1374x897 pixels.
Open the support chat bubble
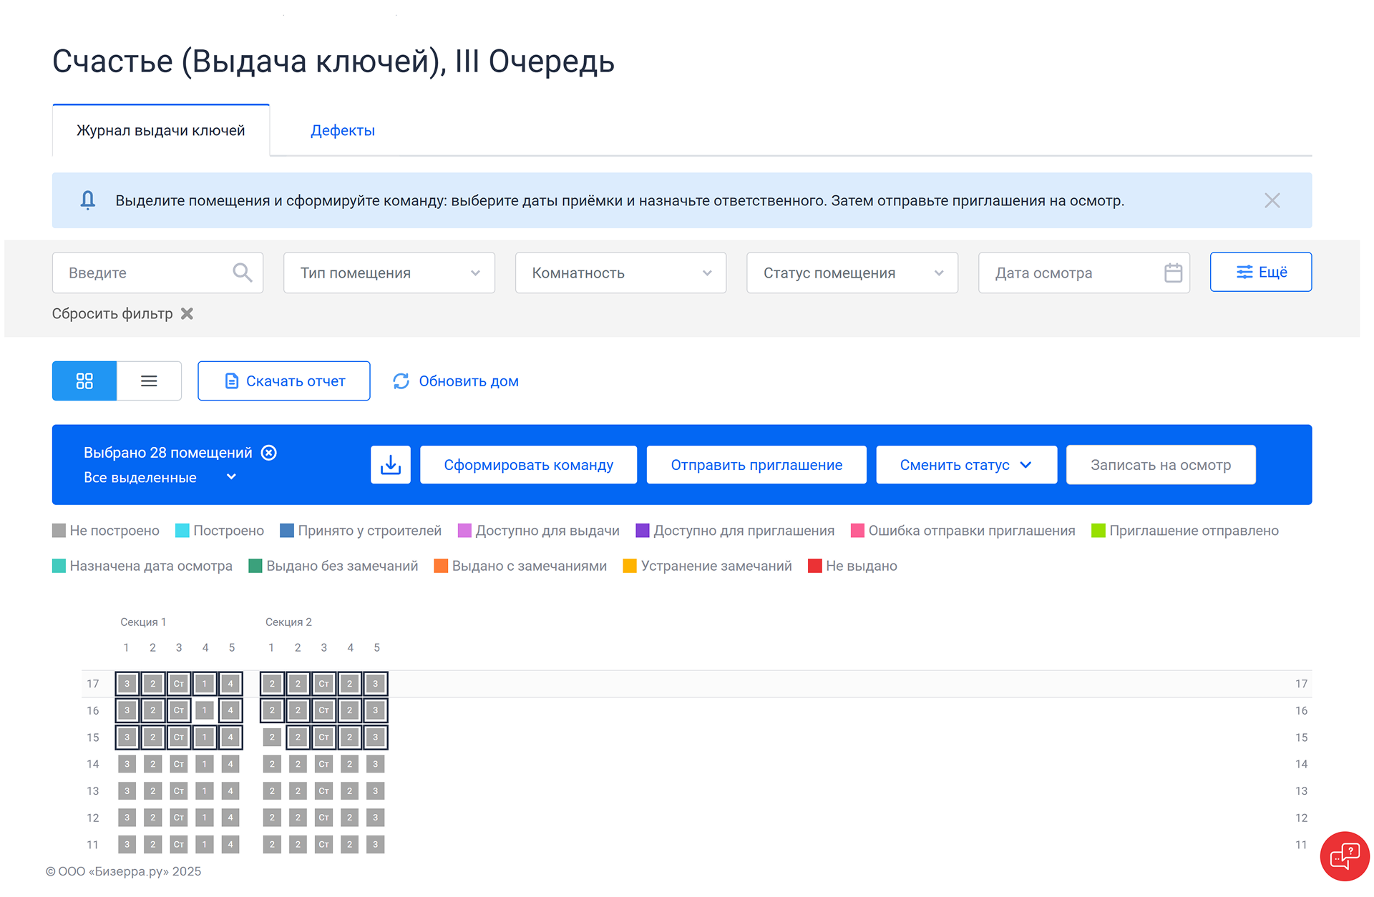point(1345,856)
